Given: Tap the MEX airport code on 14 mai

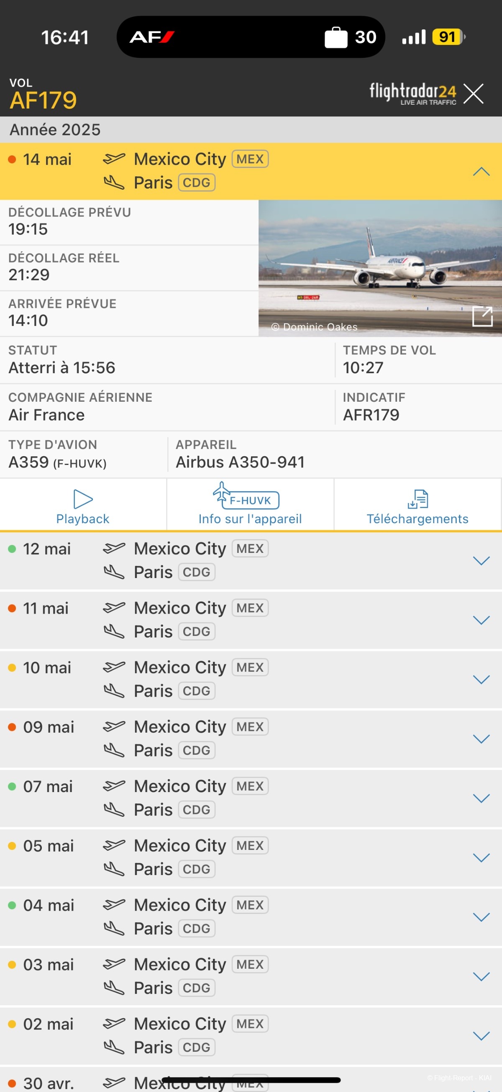Looking at the screenshot, I should tap(250, 159).
